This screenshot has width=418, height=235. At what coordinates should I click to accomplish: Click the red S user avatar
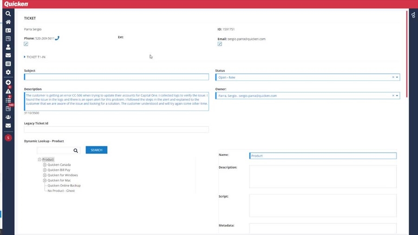tap(8, 138)
